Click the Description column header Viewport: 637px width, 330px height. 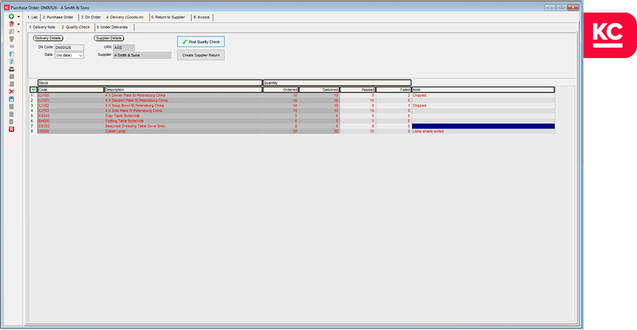pyautogui.click(x=184, y=90)
